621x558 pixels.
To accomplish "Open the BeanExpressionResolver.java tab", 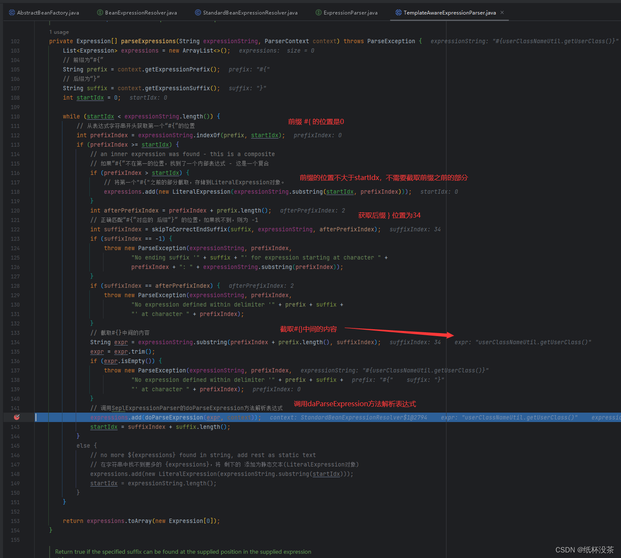I will [137, 12].
